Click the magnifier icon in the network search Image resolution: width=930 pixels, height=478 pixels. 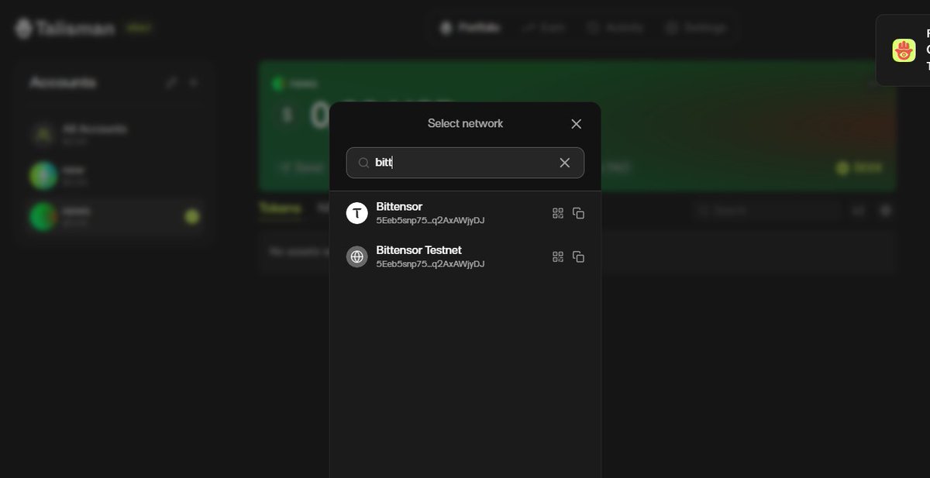pyautogui.click(x=363, y=163)
